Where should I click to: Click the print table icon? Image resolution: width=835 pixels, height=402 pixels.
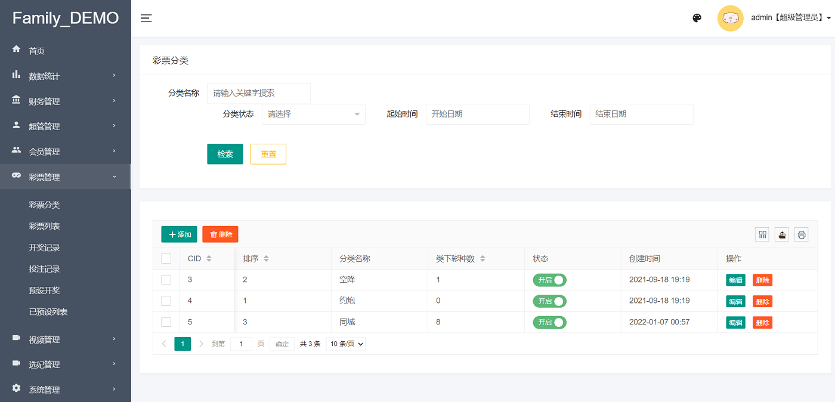point(802,234)
